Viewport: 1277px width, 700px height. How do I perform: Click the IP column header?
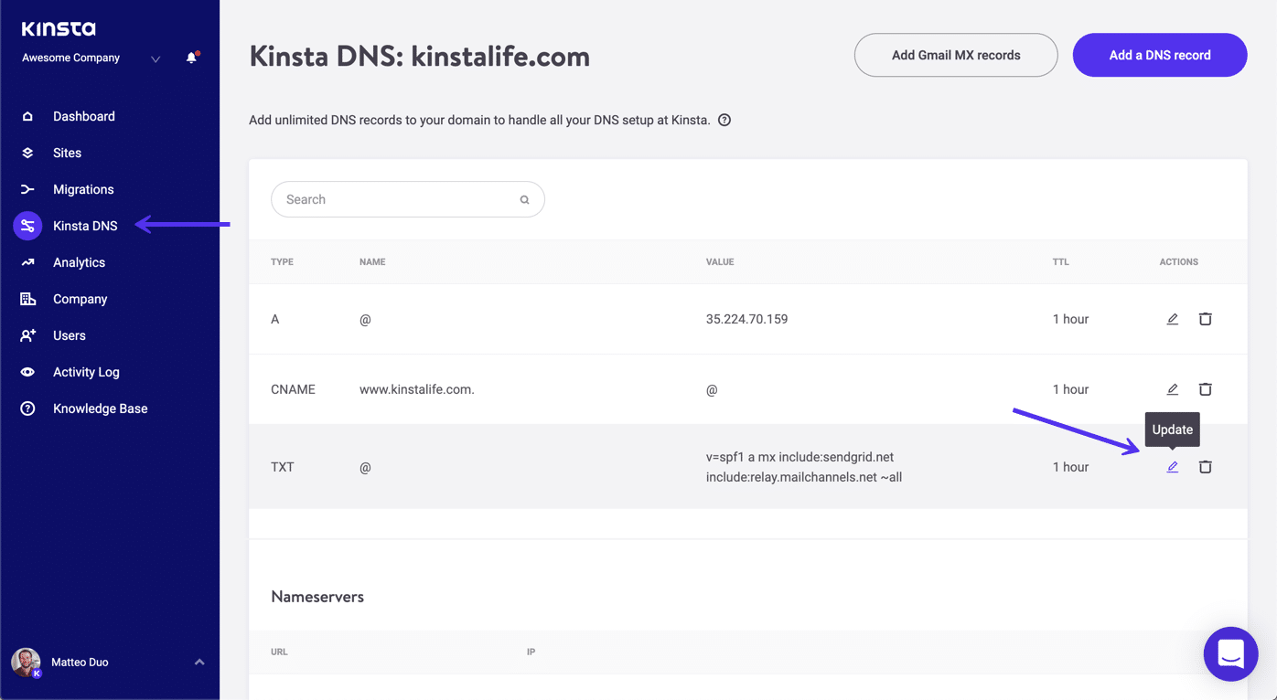tap(531, 652)
